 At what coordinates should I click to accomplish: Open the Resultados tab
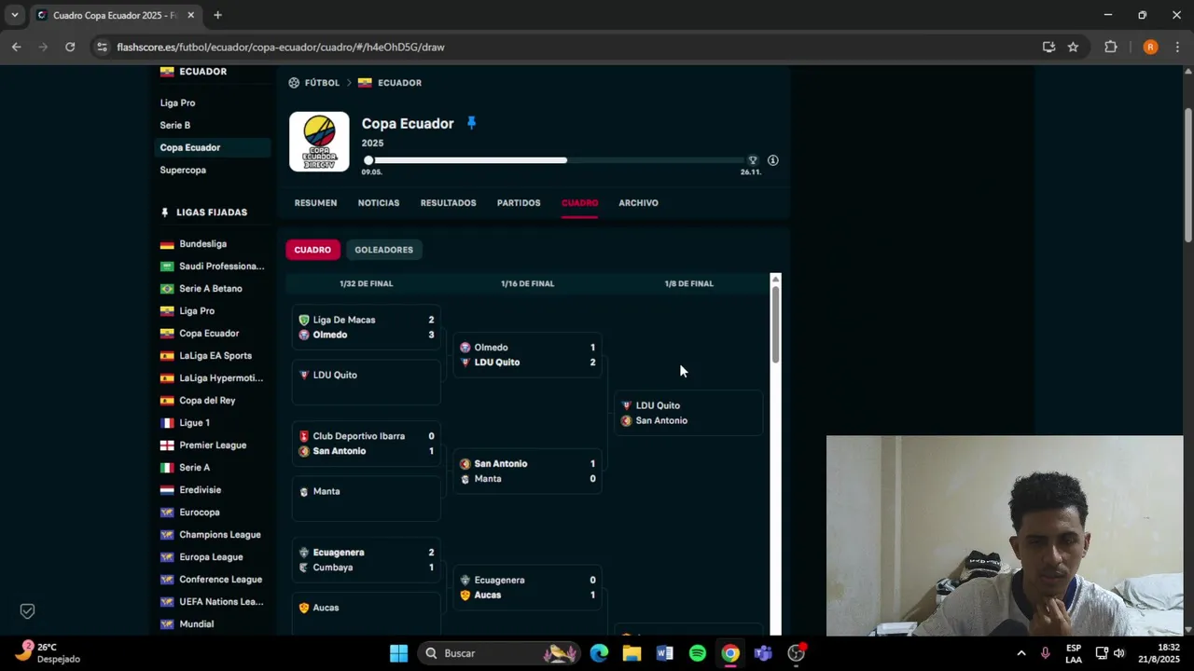coord(448,202)
